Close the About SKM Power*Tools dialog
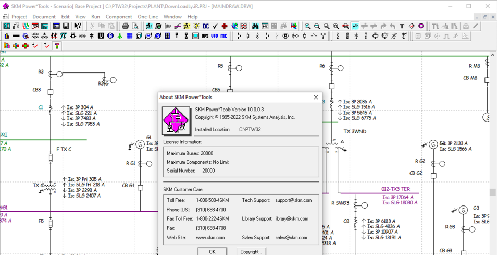The width and height of the screenshot is (497, 255). pyautogui.click(x=316, y=97)
